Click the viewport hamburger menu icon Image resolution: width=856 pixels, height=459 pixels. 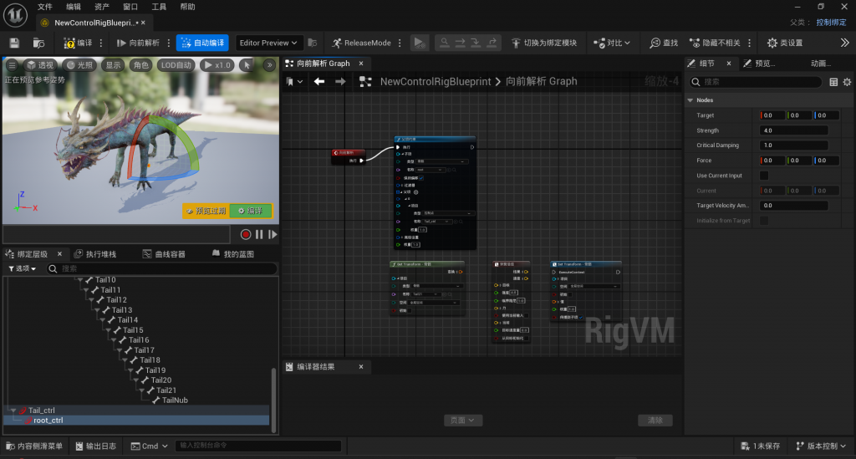12,65
